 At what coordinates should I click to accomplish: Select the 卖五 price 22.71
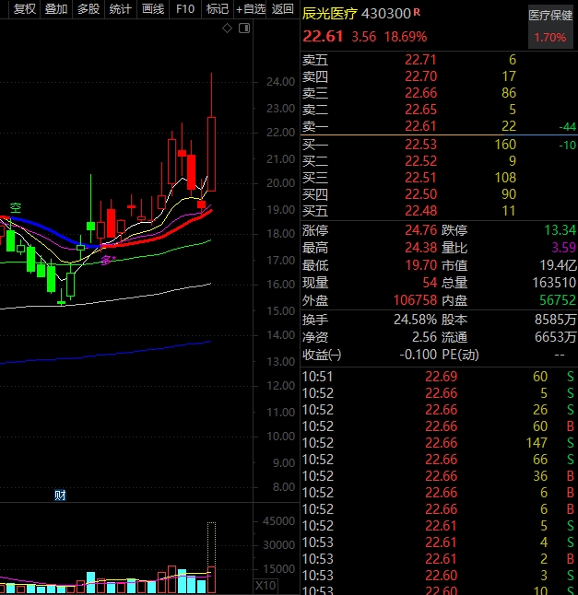point(420,60)
